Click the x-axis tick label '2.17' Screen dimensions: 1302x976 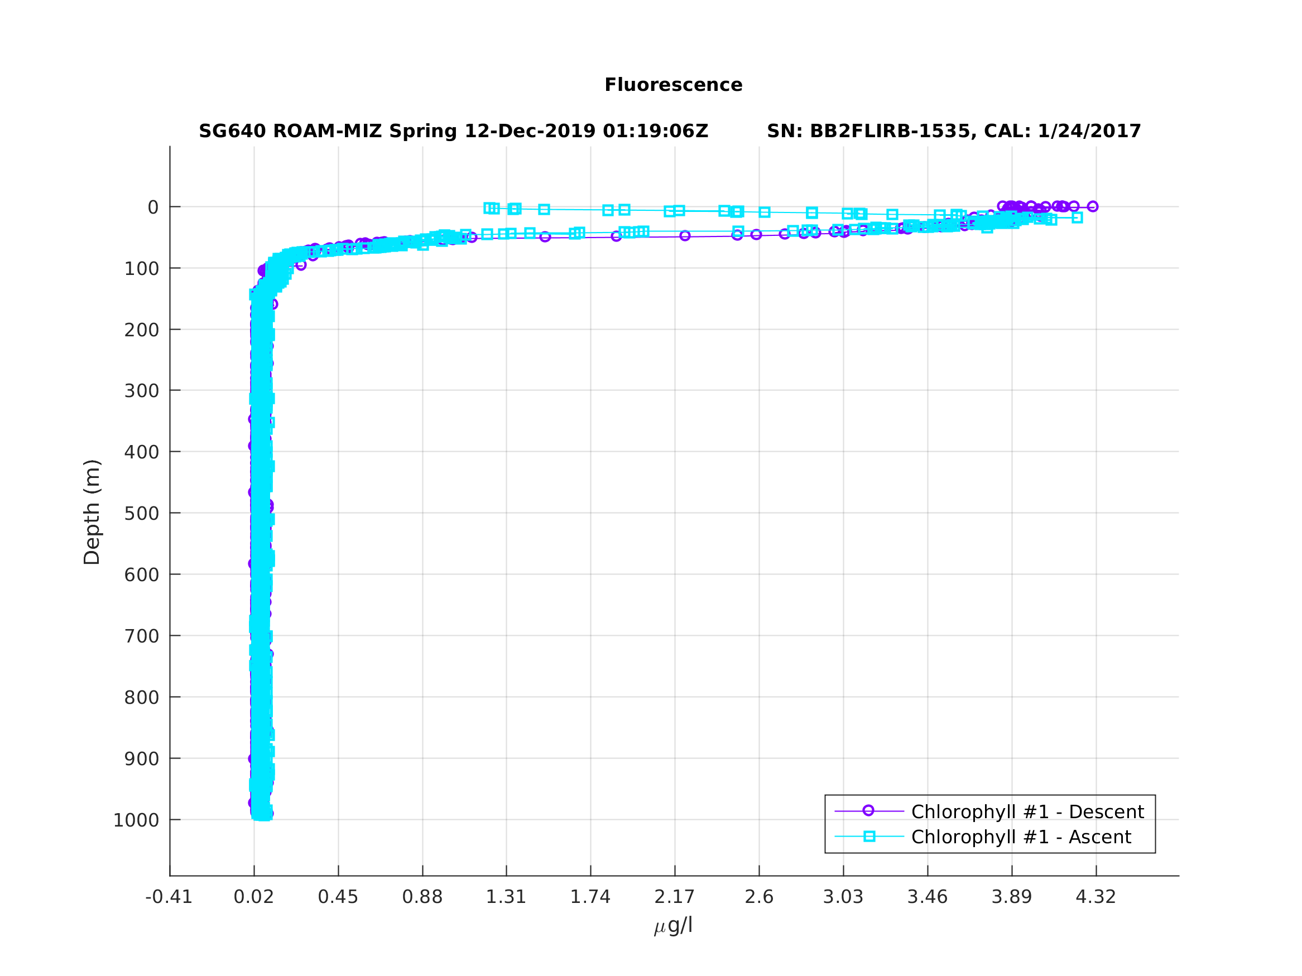click(675, 897)
